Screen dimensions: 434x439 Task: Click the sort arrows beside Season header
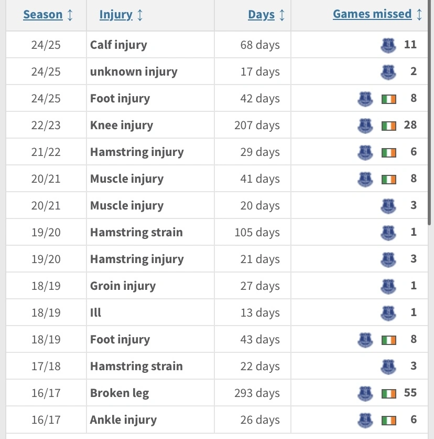click(x=70, y=15)
